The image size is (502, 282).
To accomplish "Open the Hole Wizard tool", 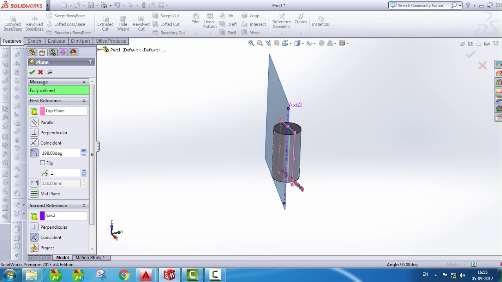I will (123, 23).
